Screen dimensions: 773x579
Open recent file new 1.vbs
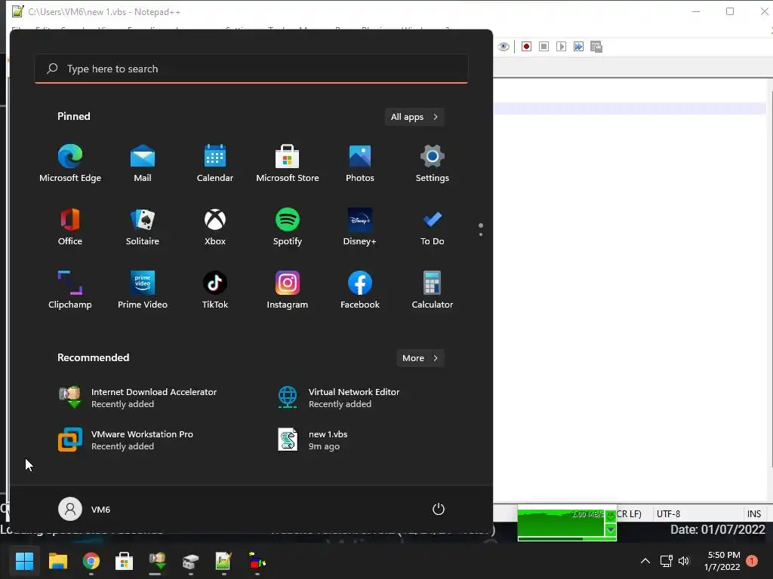313,440
